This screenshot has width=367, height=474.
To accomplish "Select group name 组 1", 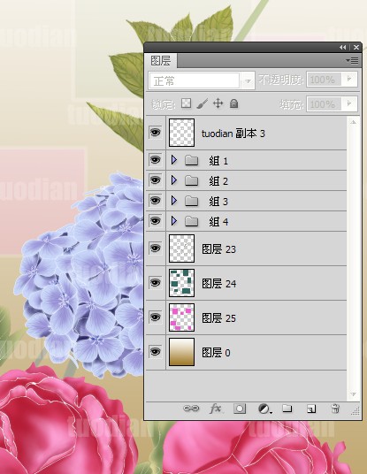I will tap(218, 161).
